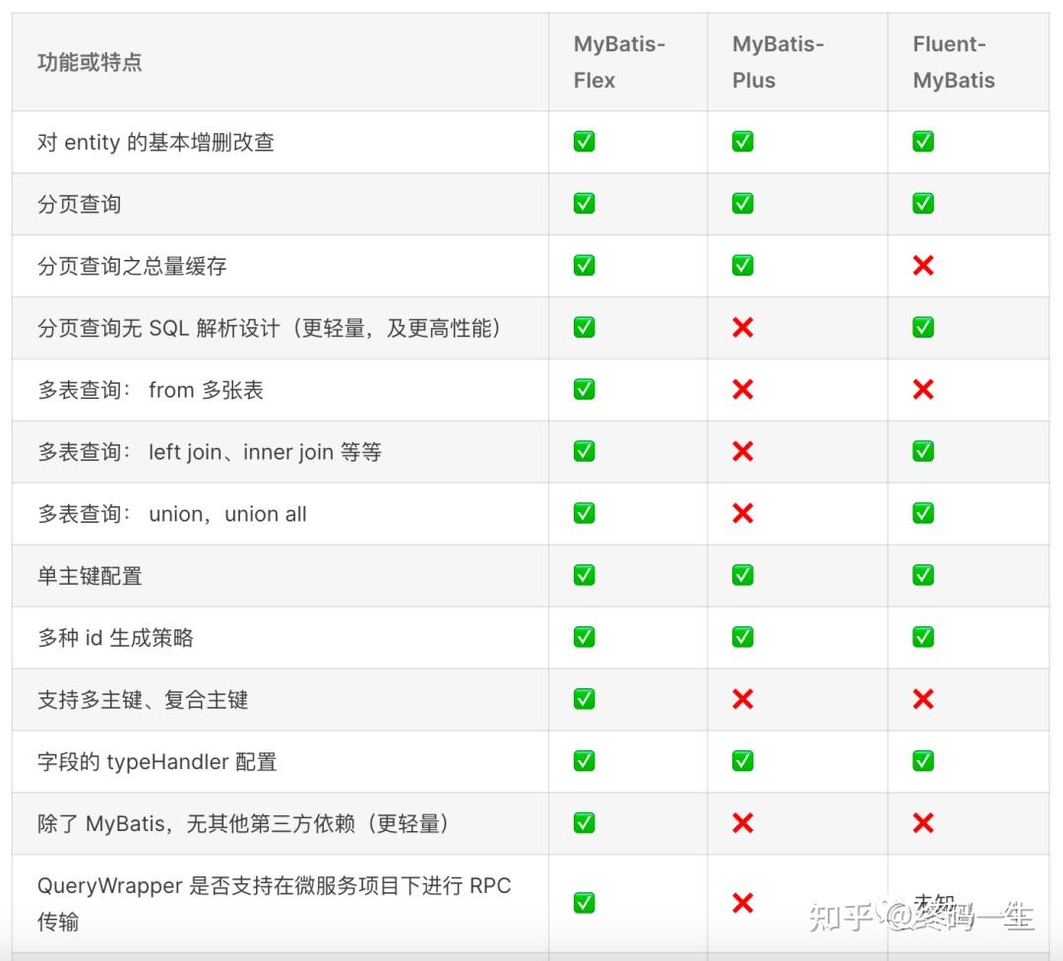Click Fluent-MyBatis checkmark for typeHandler 配置 row
This screenshot has width=1063, height=961.
(922, 761)
